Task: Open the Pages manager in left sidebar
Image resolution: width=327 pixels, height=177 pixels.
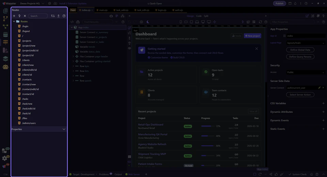Action: [5, 11]
